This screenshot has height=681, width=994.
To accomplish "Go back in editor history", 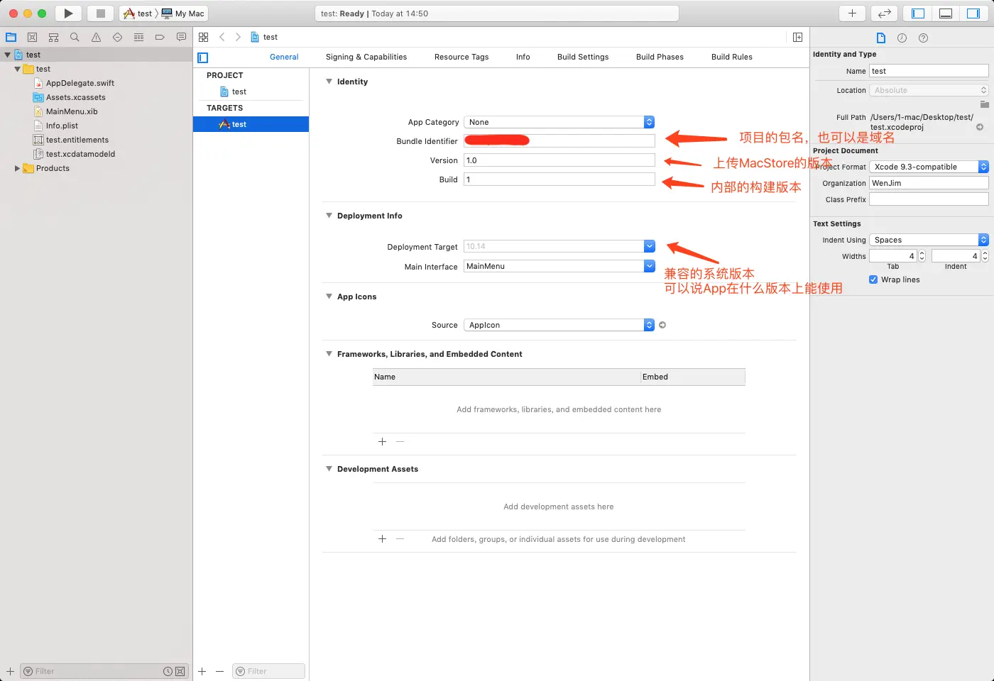I will pyautogui.click(x=222, y=37).
